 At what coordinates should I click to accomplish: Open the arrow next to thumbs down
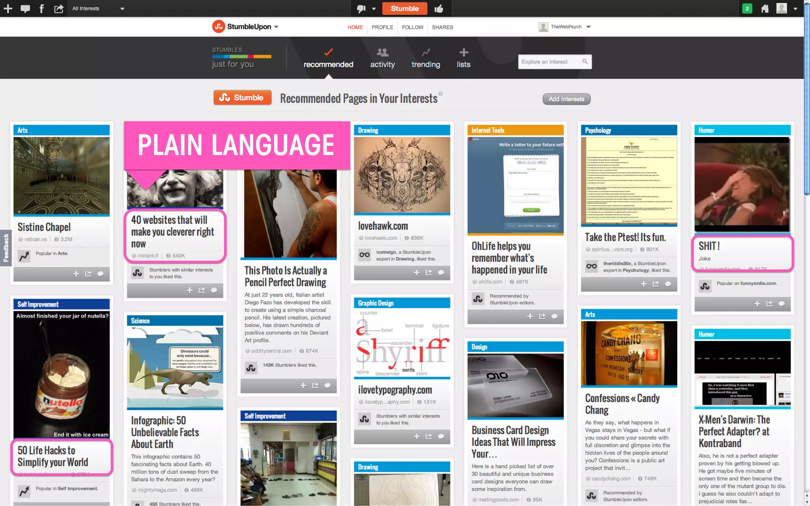(x=374, y=9)
